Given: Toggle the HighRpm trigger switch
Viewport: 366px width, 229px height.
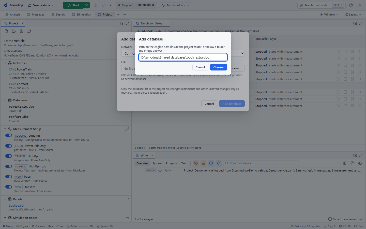Looking at the screenshot, I should (x=9, y=156).
